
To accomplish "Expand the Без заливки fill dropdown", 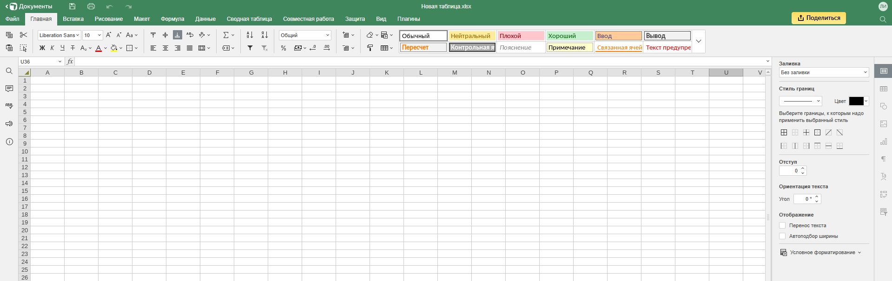I will click(x=824, y=72).
